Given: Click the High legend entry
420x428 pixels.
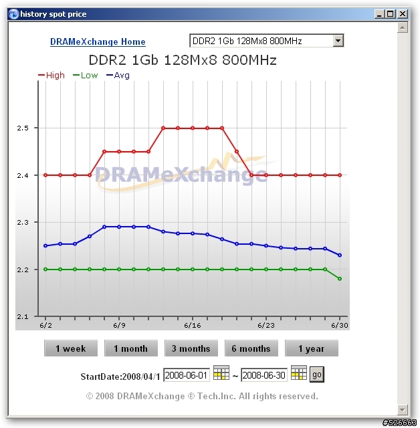Looking at the screenshot, I should coord(51,75).
